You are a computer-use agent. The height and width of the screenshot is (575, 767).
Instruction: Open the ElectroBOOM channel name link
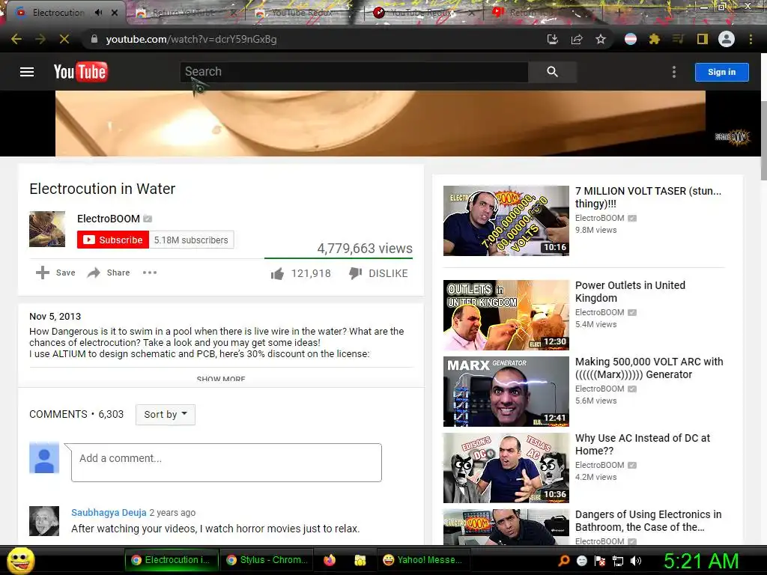[109, 219]
